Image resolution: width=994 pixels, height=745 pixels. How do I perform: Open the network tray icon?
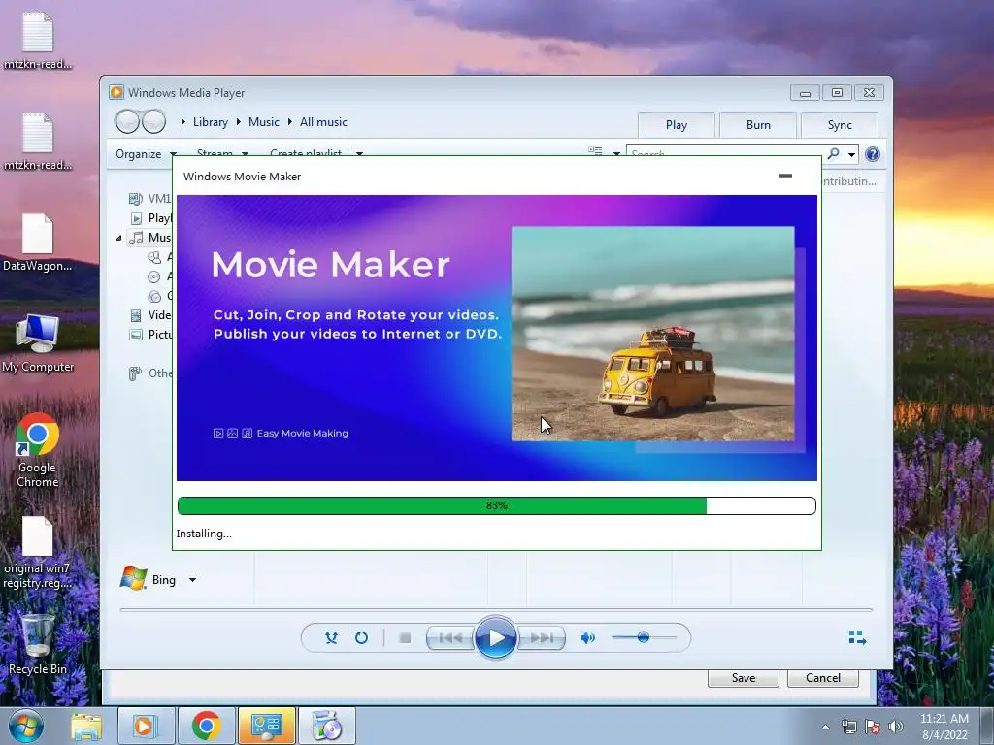click(848, 727)
